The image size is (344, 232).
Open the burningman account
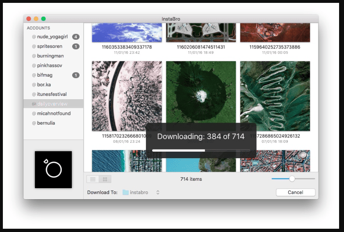click(x=53, y=56)
